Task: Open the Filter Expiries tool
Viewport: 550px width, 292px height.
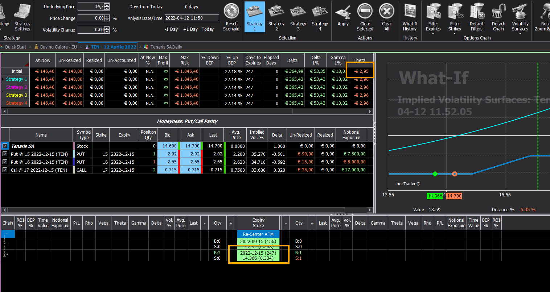Action: [433, 18]
